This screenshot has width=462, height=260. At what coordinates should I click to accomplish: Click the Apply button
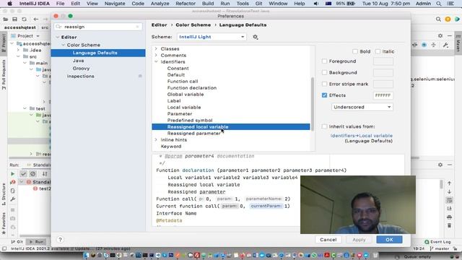coord(359,240)
